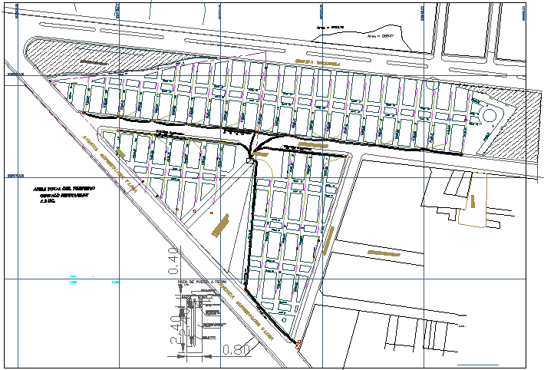Click the 0.40 dimension label

click(x=174, y=260)
